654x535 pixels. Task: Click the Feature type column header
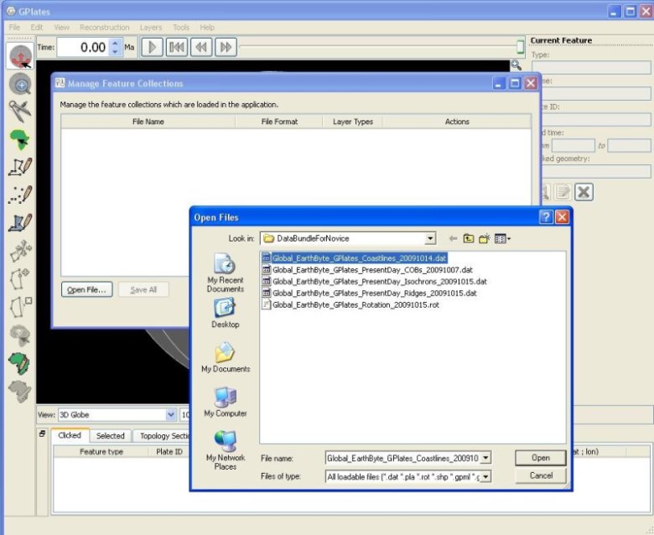(x=101, y=452)
